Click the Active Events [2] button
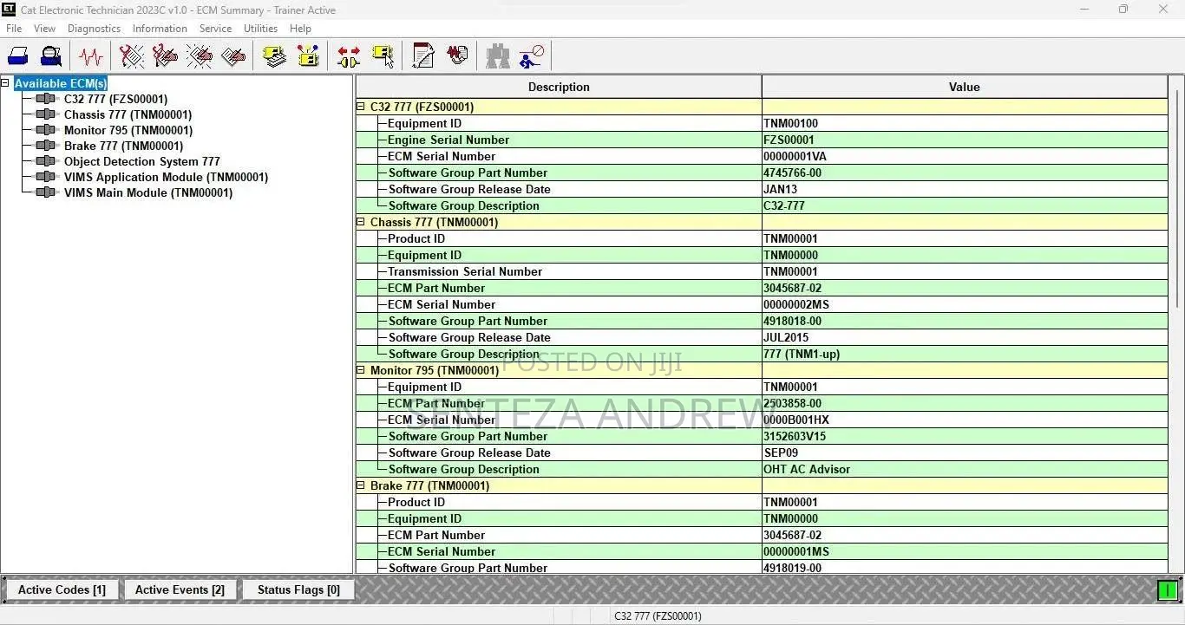The width and height of the screenshot is (1185, 625). [x=180, y=589]
